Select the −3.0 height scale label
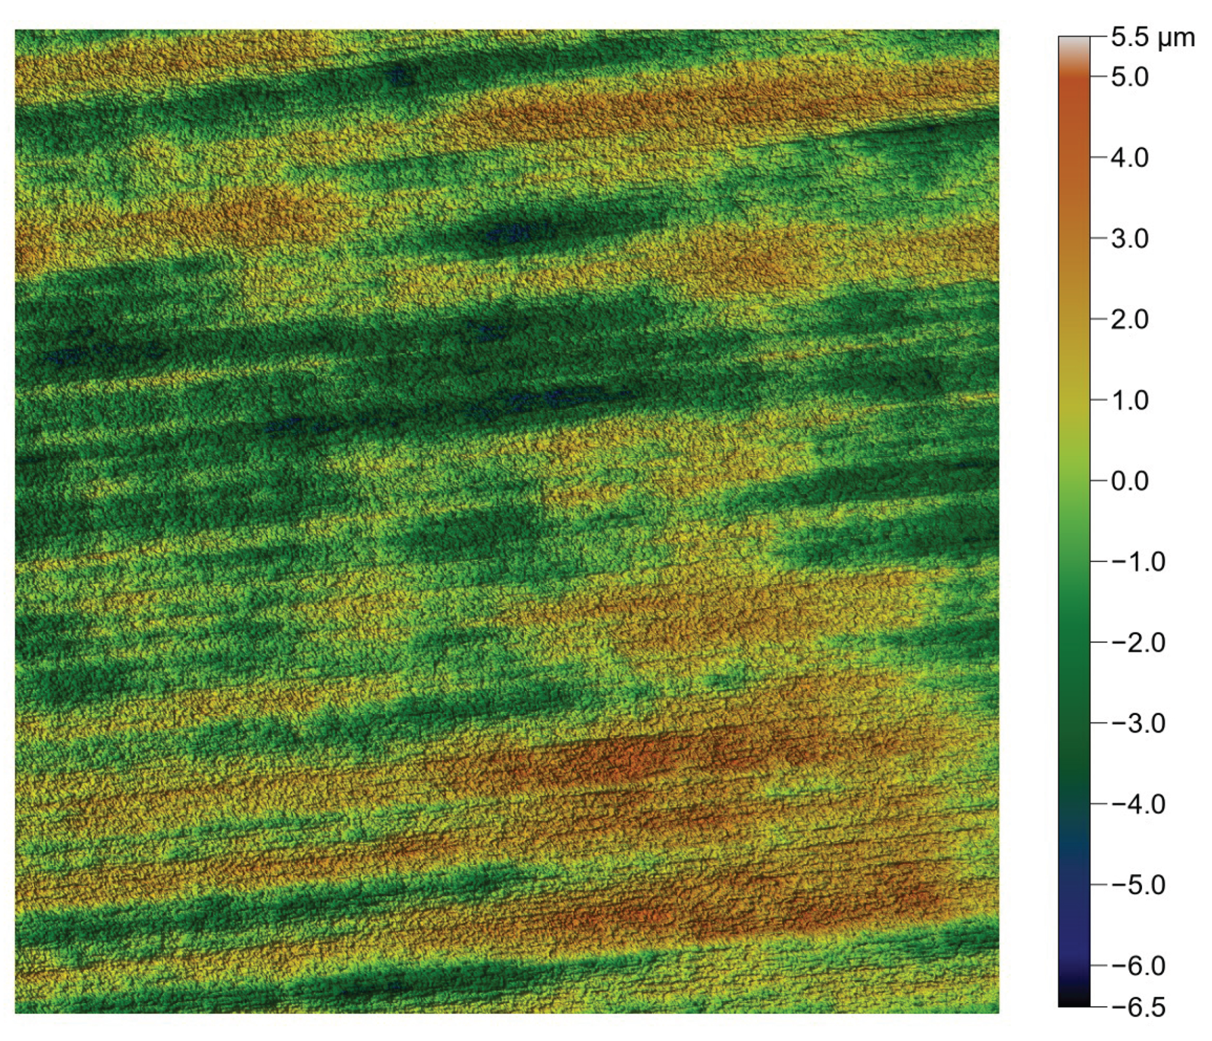1212x1041 pixels. tap(1138, 724)
